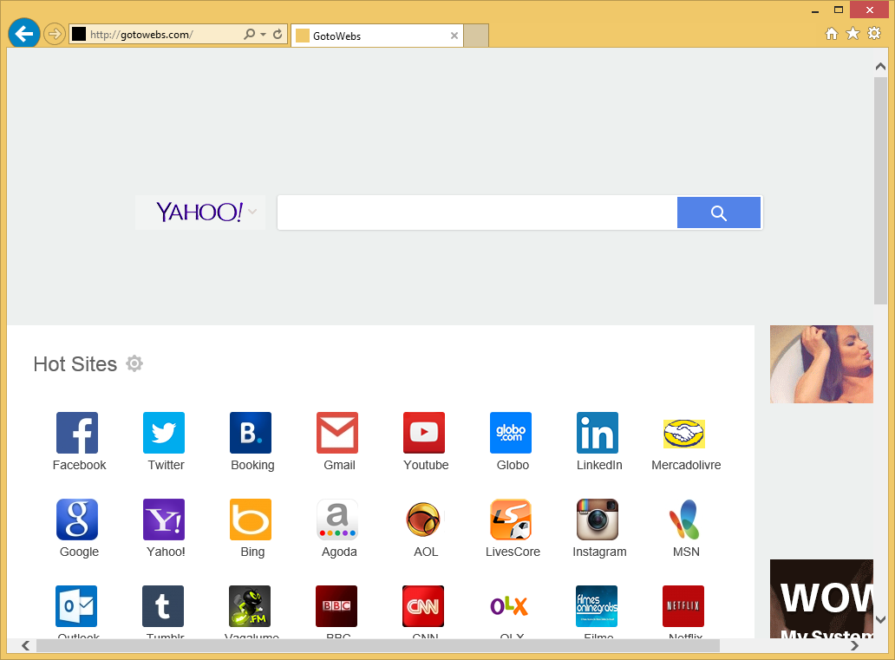Viewport: 895px width, 660px height.
Task: Open the Instagram camera icon
Action: pyautogui.click(x=598, y=520)
